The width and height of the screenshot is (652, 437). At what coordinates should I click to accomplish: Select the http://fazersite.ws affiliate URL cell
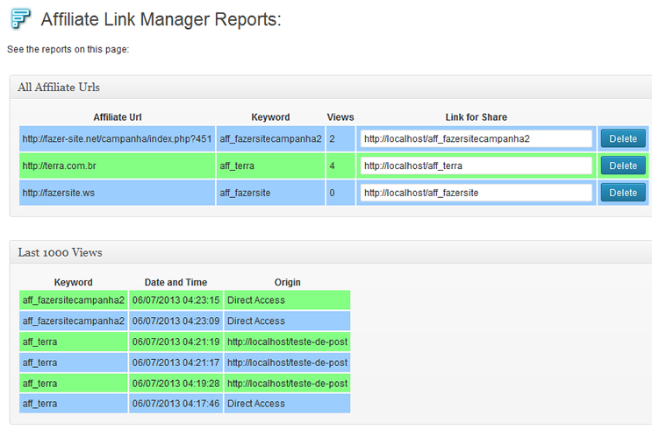pyautogui.click(x=117, y=193)
